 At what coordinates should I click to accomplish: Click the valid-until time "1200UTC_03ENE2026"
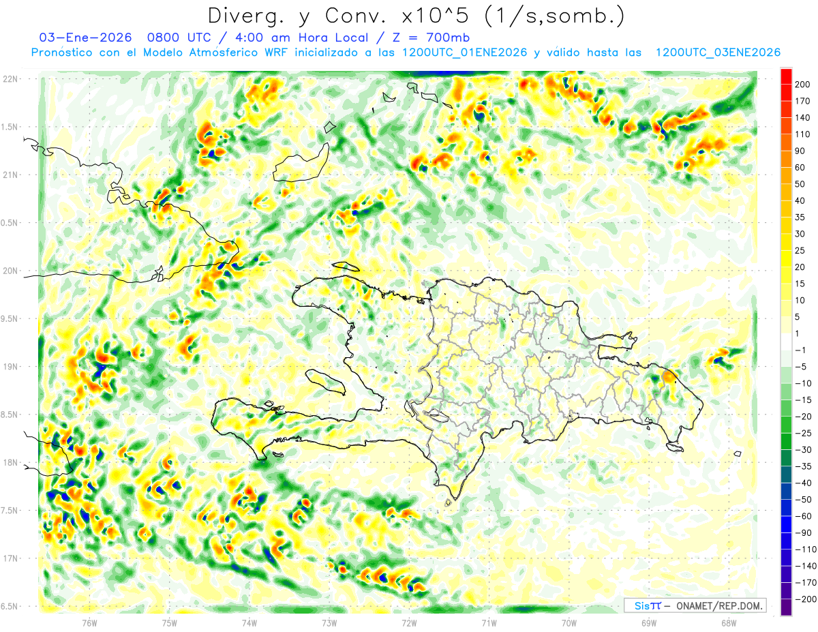pyautogui.click(x=718, y=52)
